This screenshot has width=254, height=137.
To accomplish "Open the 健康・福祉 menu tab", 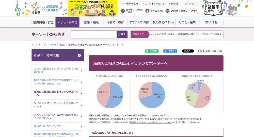I will point(91,22).
